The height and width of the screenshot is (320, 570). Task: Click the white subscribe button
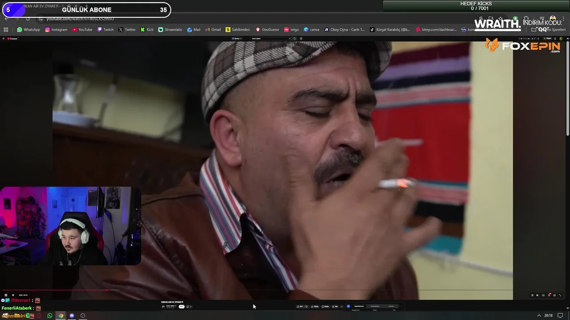pyautogui.click(x=182, y=306)
